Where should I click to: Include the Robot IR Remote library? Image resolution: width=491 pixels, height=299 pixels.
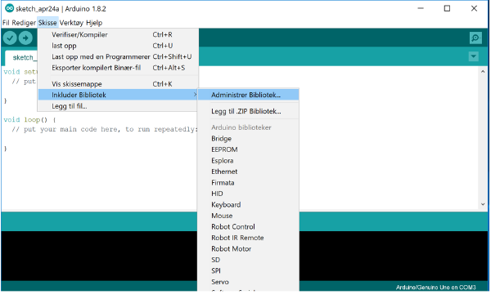click(x=248, y=238)
